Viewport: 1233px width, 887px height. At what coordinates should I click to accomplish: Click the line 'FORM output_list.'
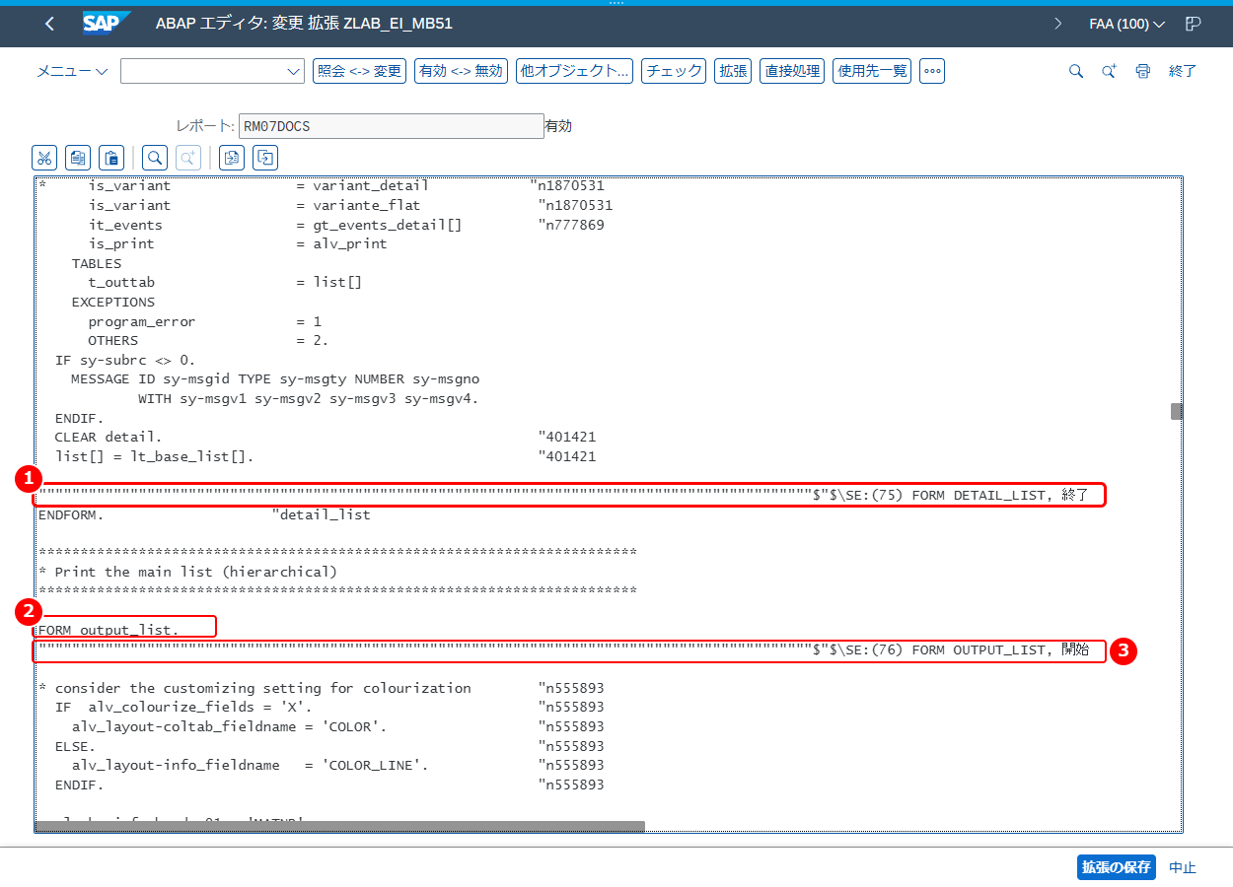[109, 630]
